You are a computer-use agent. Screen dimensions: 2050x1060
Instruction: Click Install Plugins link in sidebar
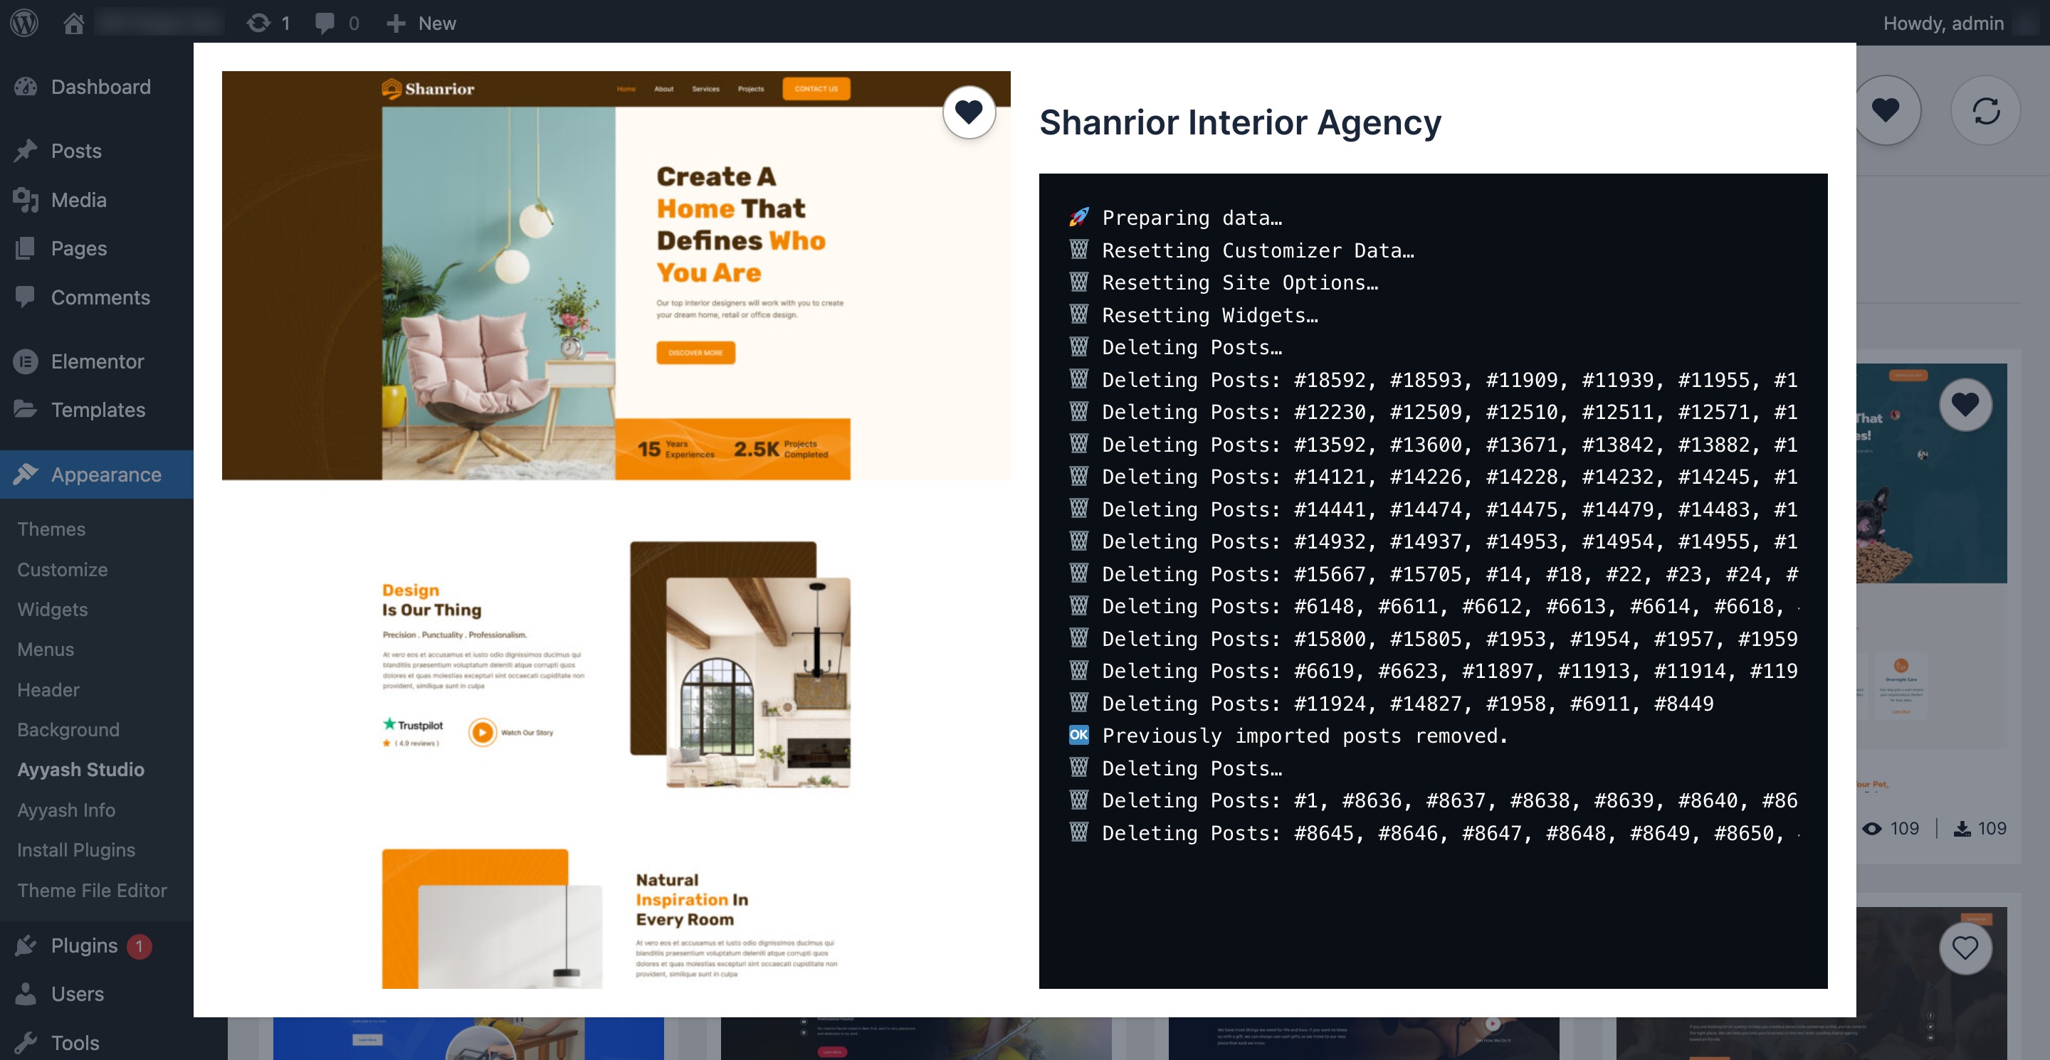click(x=75, y=848)
